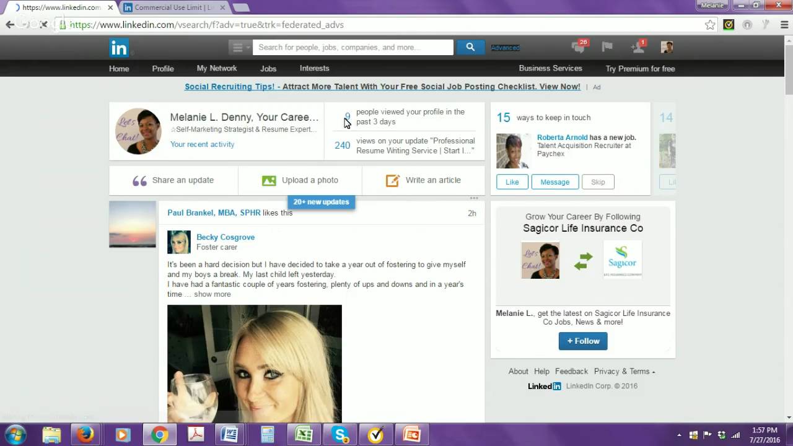Click the Share an update quote icon

coord(139,181)
